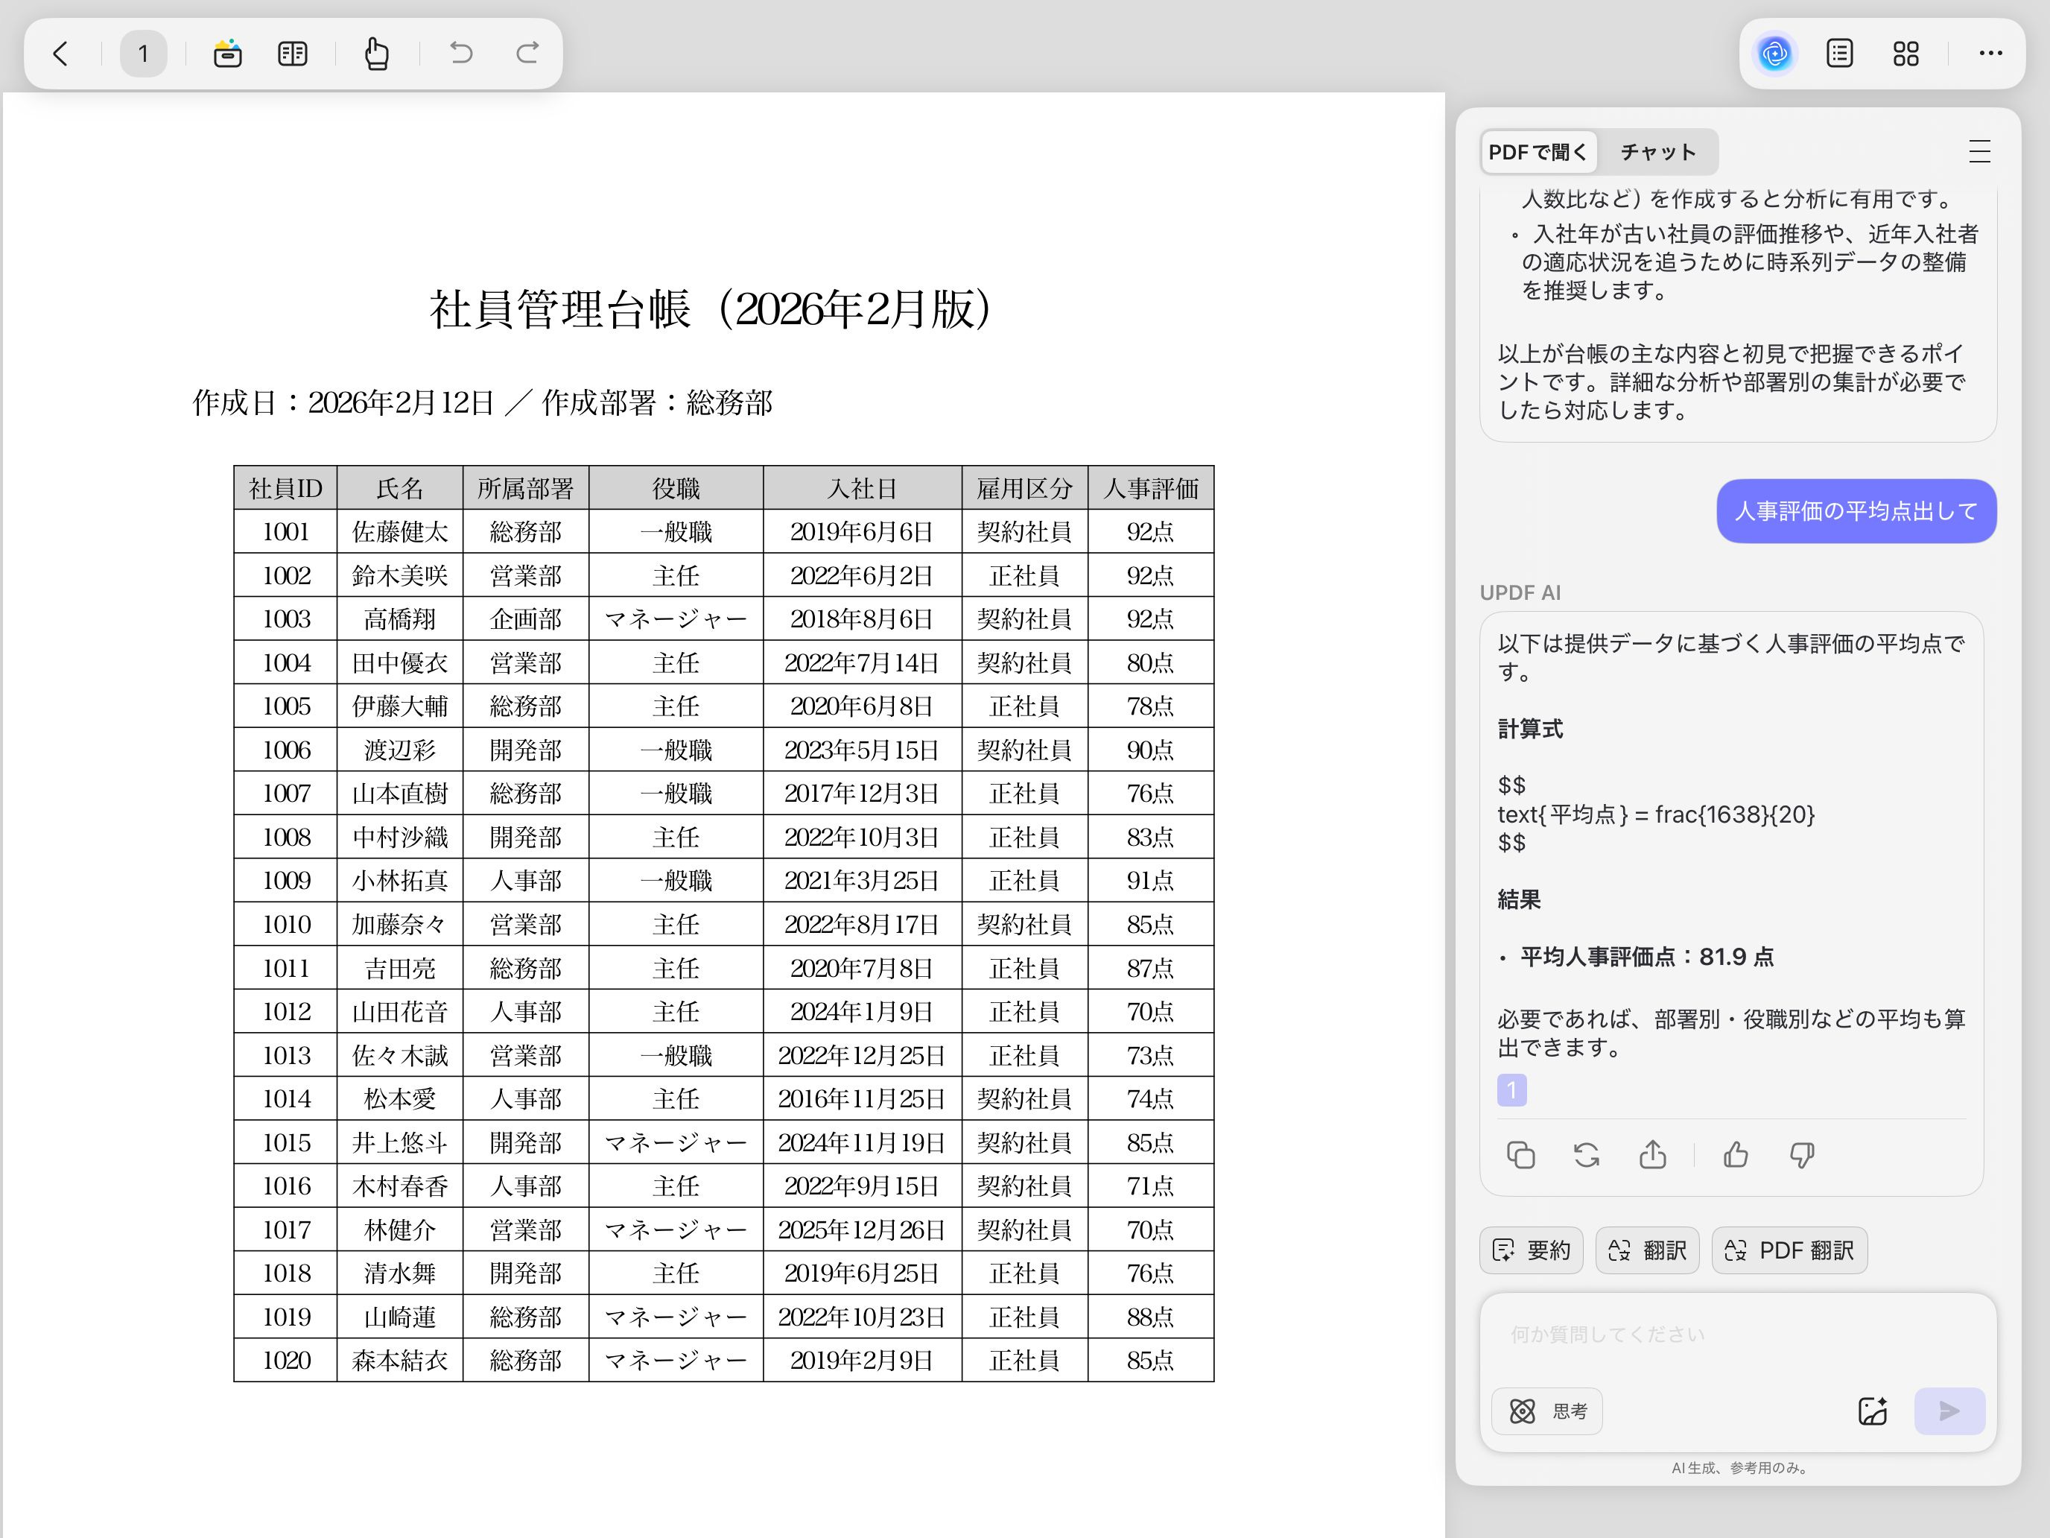Regenerate the AI answer

[x=1587, y=1155]
